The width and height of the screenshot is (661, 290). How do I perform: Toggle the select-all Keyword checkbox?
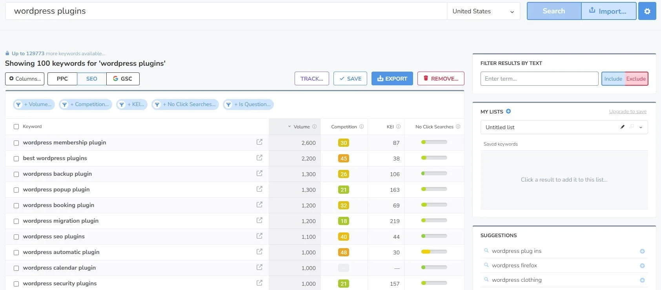[16, 127]
